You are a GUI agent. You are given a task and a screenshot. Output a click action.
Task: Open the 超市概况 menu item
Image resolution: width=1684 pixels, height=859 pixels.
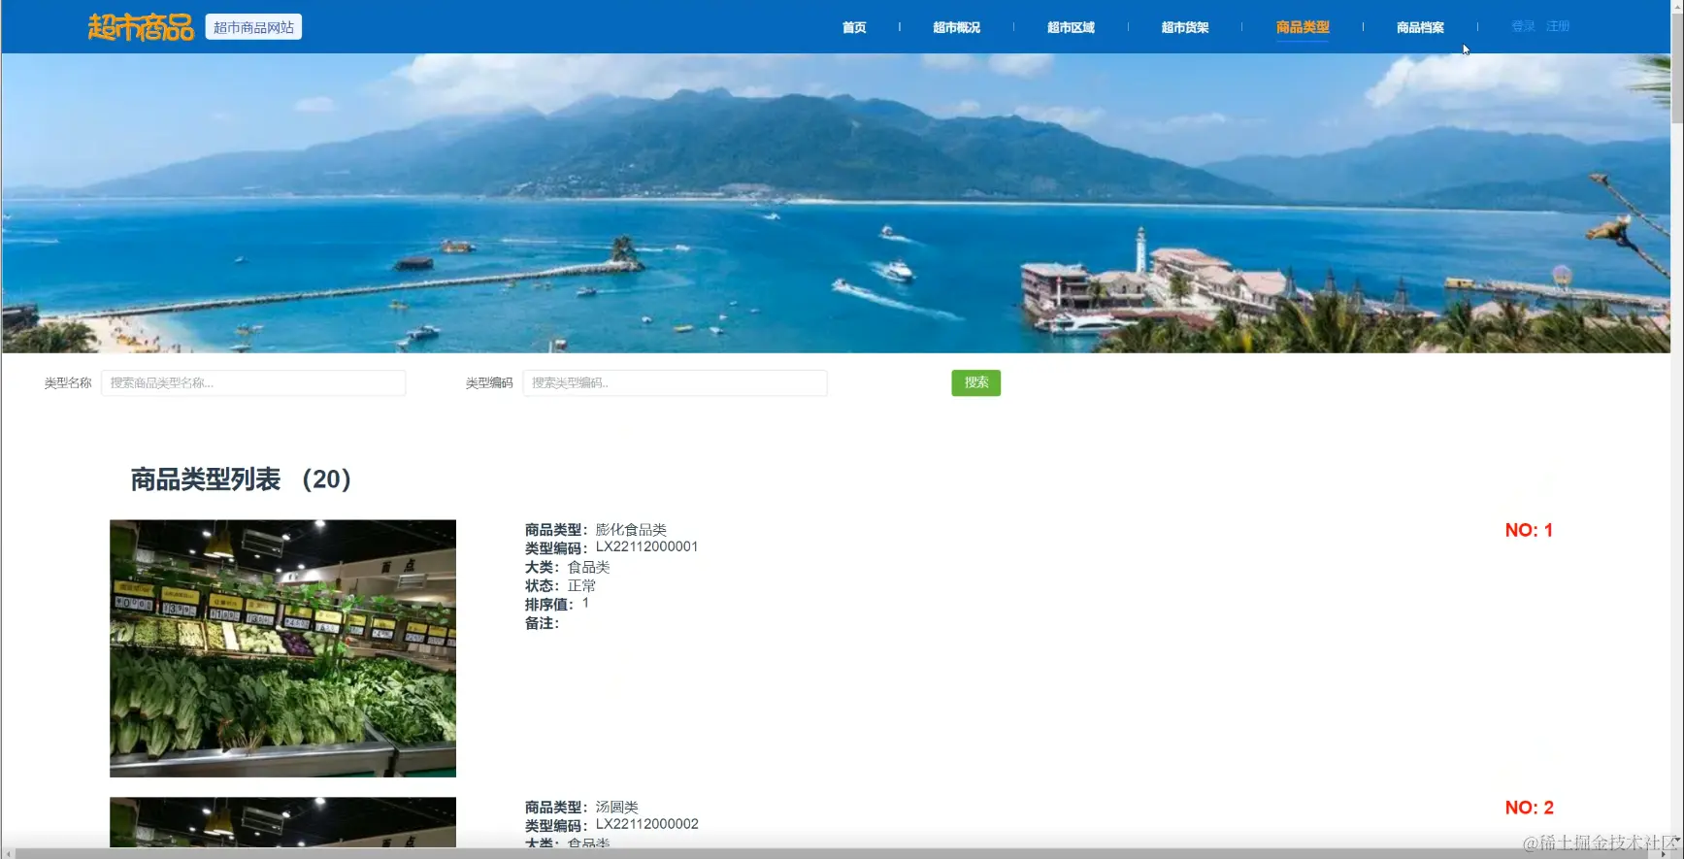pos(956,27)
